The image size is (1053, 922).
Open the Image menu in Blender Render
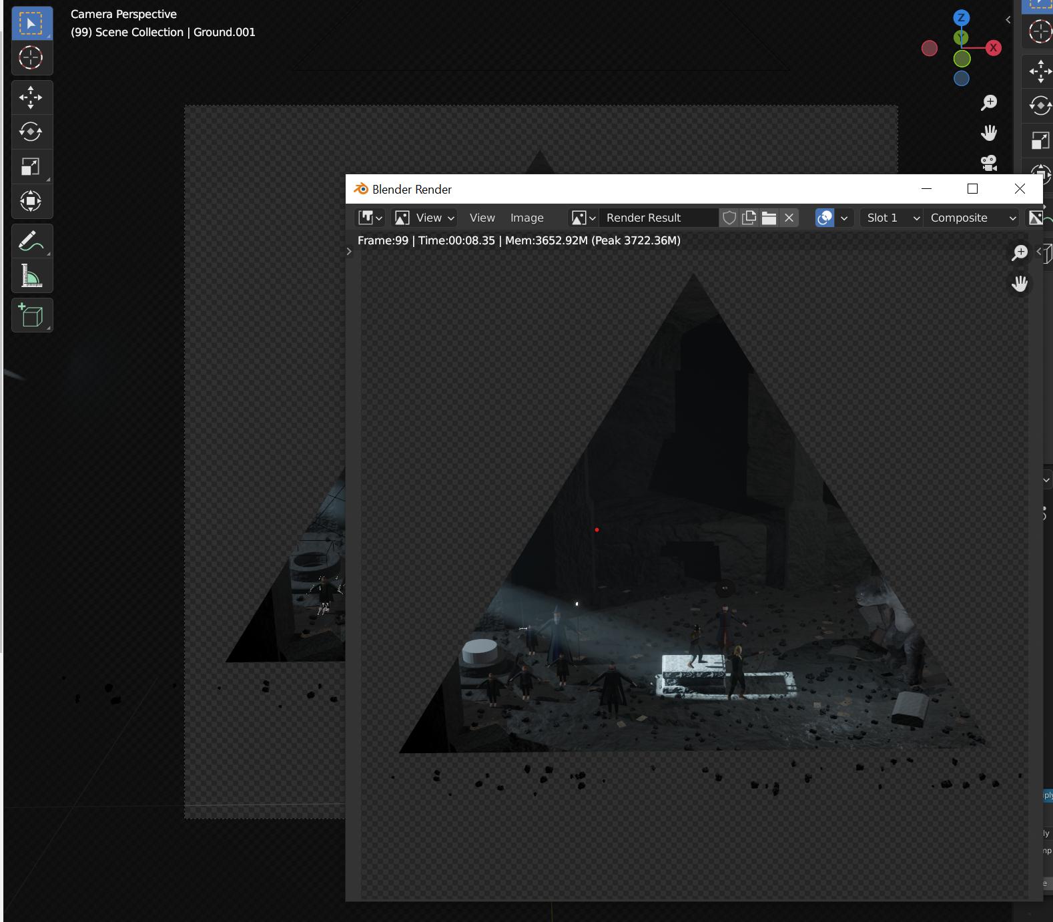(x=526, y=218)
